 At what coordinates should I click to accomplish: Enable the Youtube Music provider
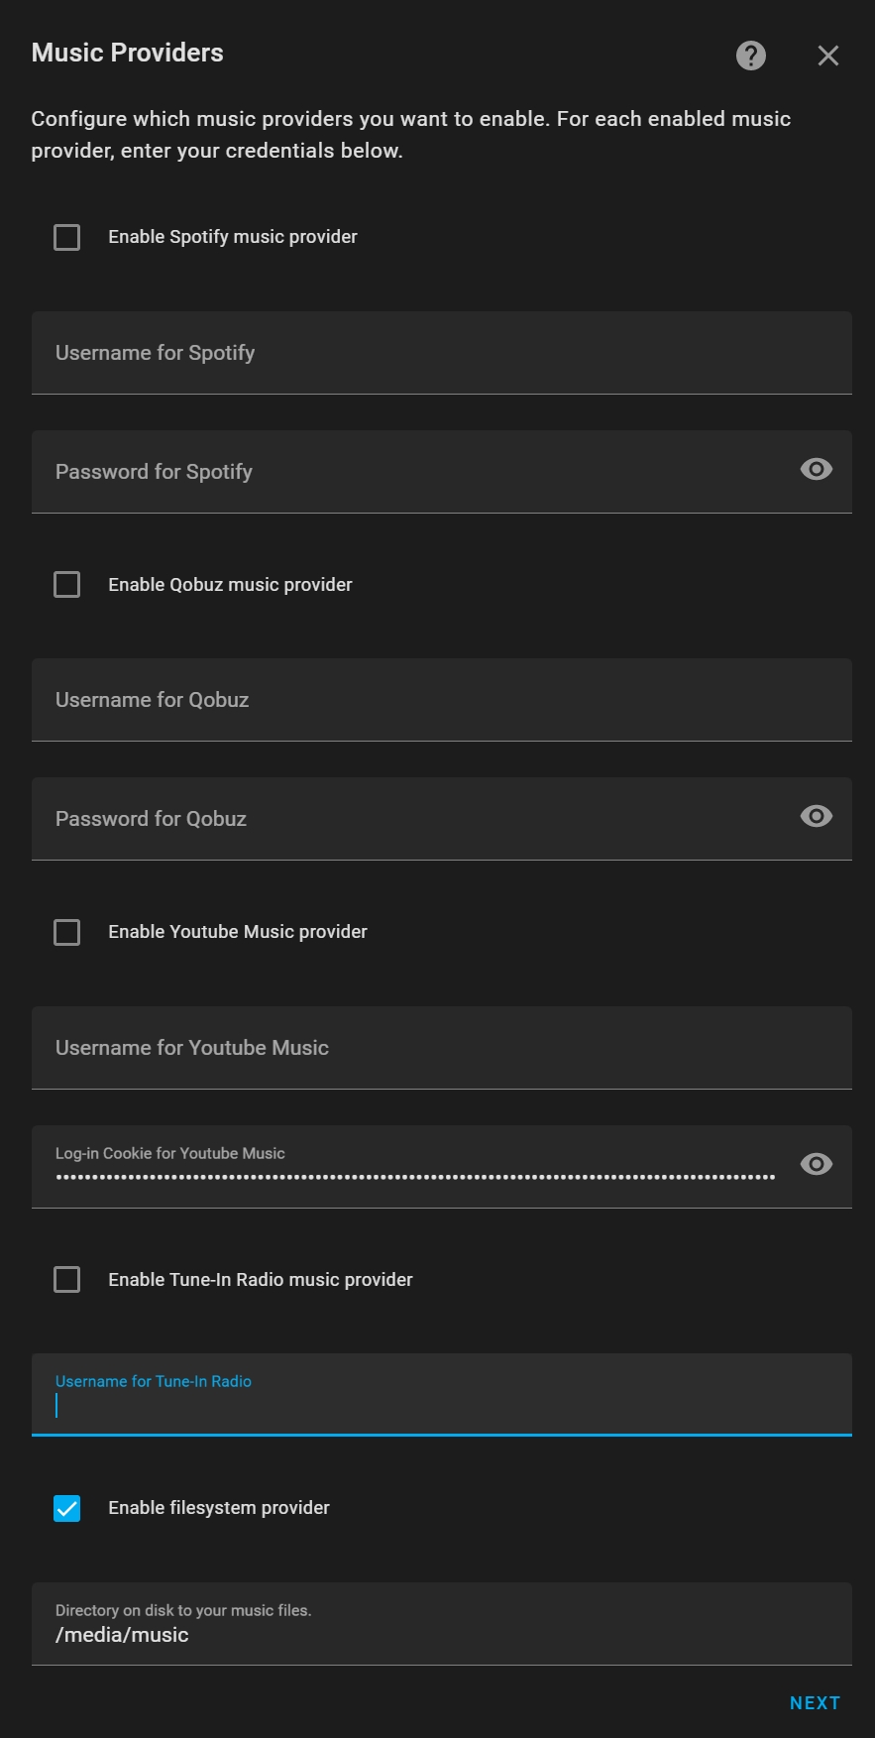[66, 932]
